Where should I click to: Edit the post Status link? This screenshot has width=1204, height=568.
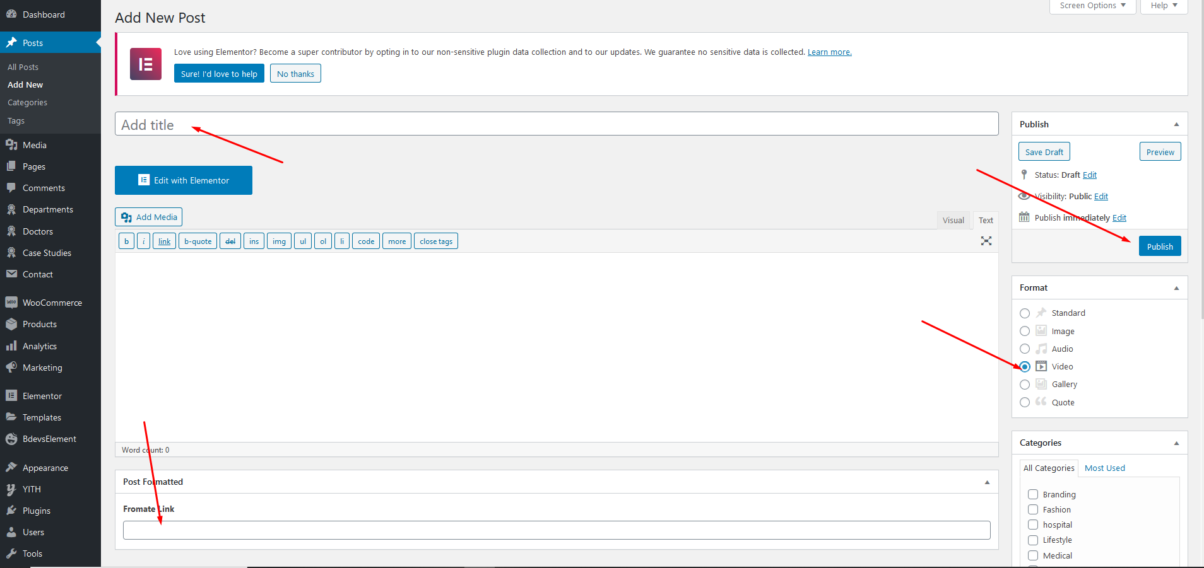tap(1090, 175)
